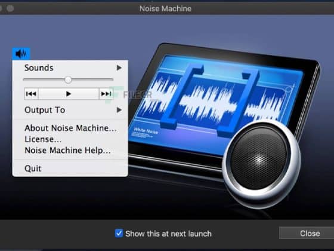334x251 pixels.
Task: Click the Close button
Action: 307,233
